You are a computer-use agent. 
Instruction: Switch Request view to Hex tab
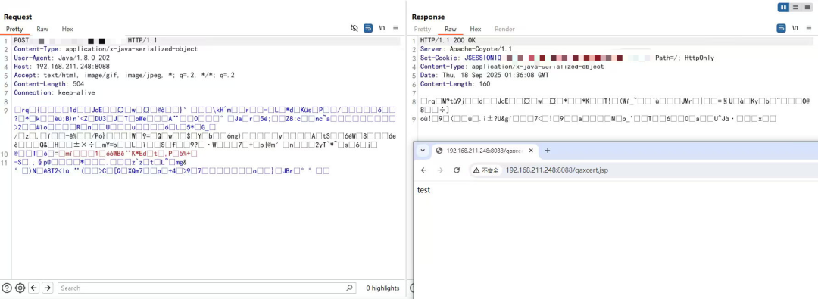coord(67,30)
